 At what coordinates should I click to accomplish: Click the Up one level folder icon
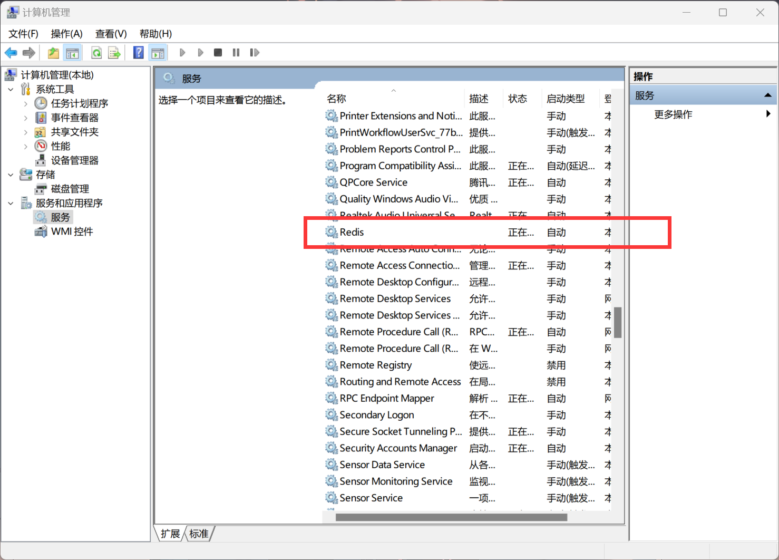(53, 53)
